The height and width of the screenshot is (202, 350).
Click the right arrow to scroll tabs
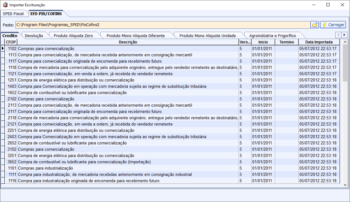[x=344, y=35]
